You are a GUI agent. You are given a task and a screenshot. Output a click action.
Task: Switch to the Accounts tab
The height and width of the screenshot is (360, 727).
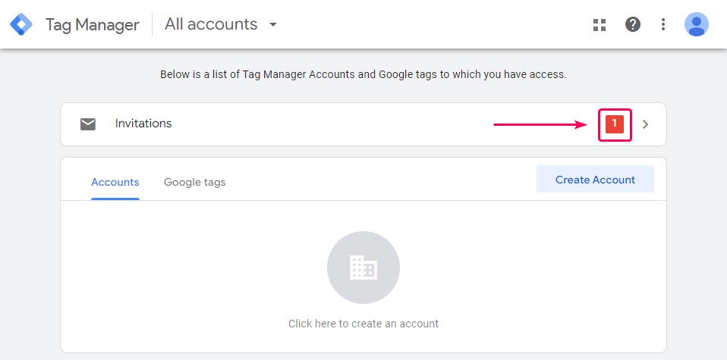click(115, 182)
